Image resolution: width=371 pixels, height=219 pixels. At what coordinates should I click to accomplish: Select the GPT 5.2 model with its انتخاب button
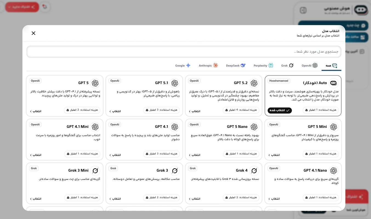pos(194,111)
